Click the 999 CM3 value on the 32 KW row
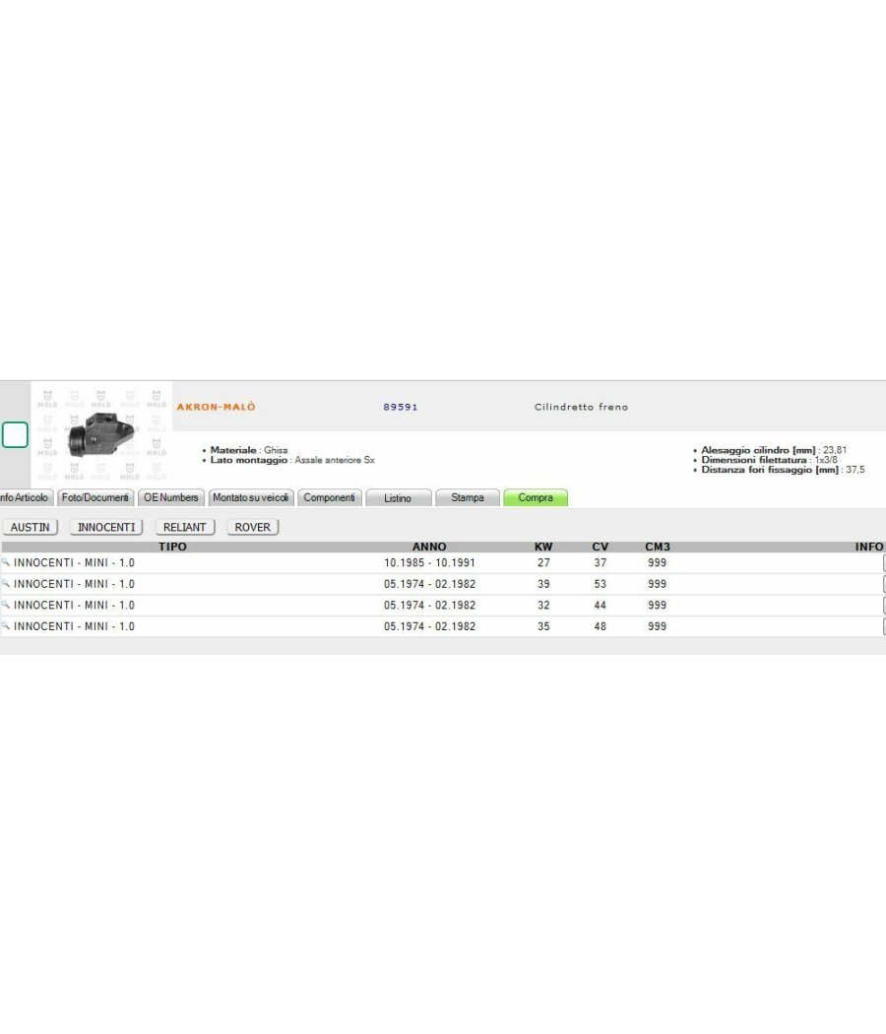 click(x=658, y=605)
